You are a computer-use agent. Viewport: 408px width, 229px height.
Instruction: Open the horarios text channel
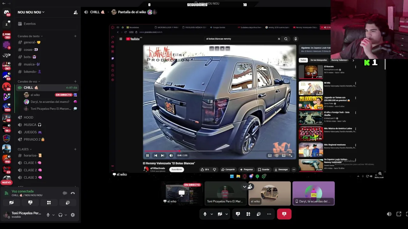47,156
